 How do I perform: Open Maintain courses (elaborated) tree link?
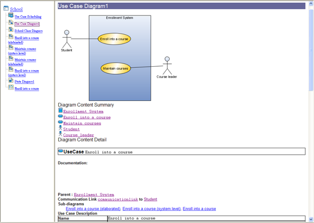coord(22,62)
